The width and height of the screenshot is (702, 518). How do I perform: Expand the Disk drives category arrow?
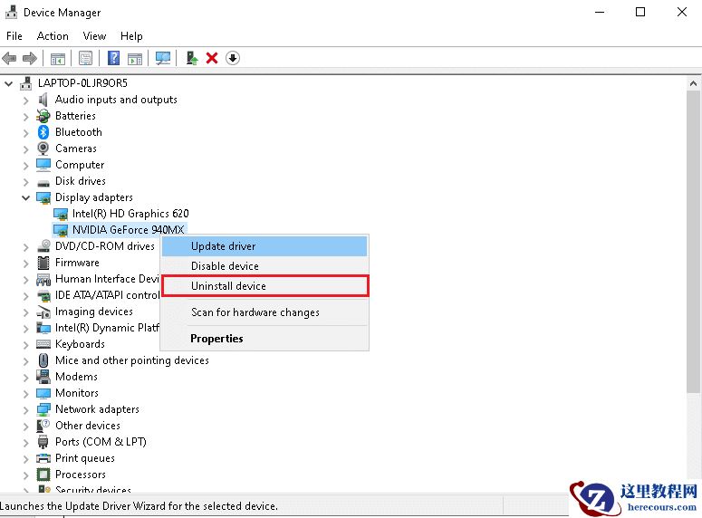[x=26, y=182]
